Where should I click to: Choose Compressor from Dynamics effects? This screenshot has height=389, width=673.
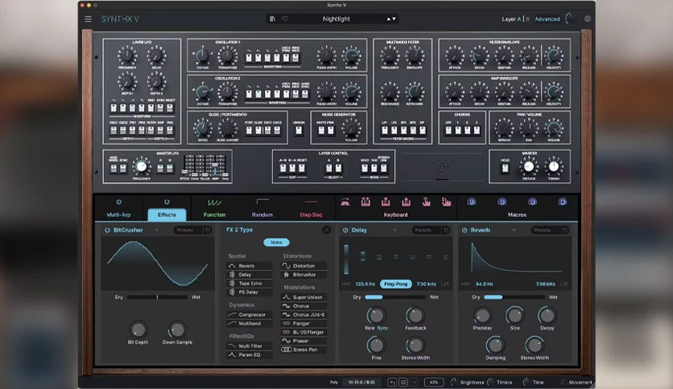pos(250,314)
